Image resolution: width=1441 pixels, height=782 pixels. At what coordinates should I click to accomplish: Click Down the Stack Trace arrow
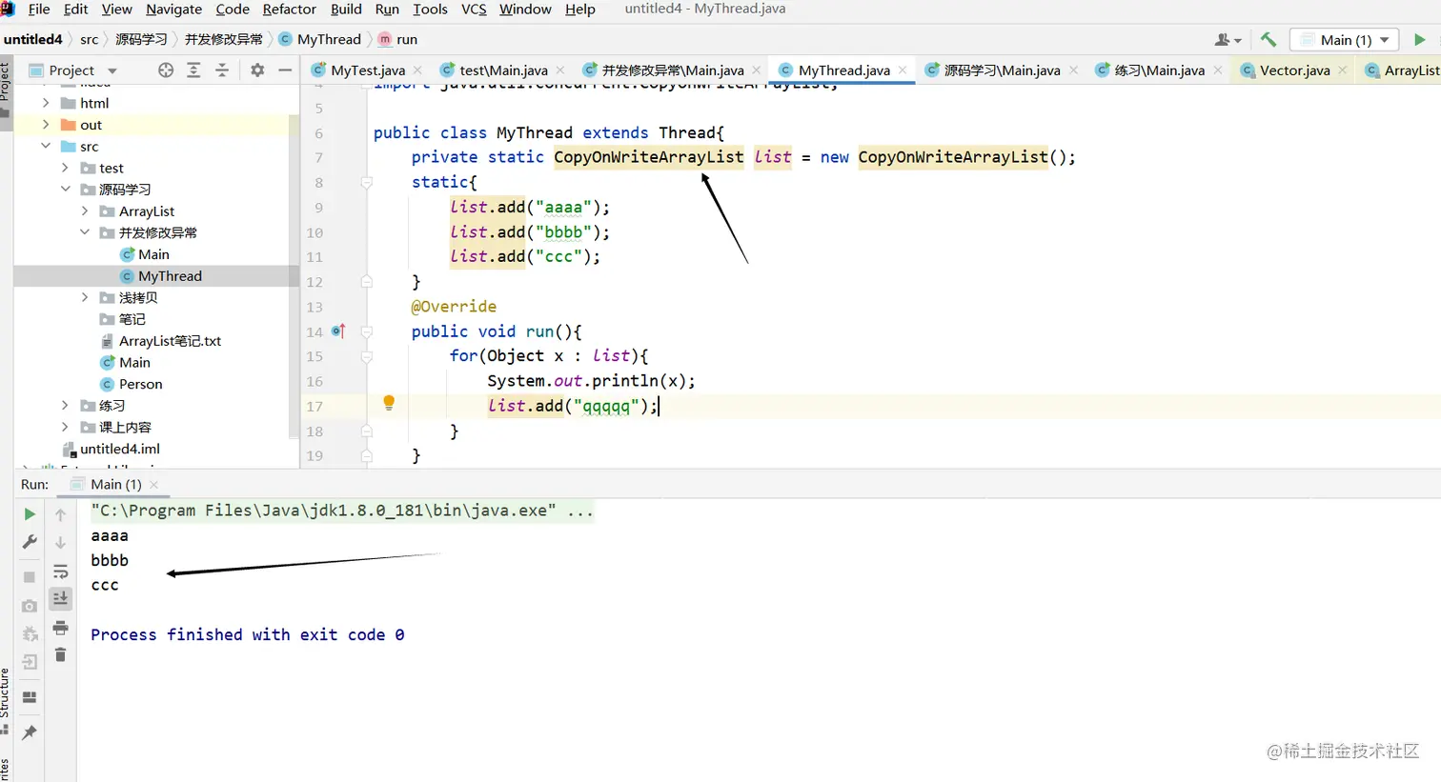(x=60, y=542)
